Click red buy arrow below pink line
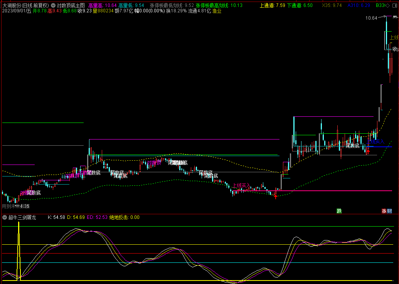 [x=275, y=197]
